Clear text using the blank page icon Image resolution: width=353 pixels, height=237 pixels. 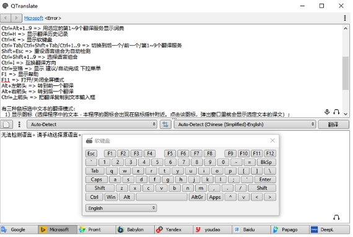tap(6, 124)
